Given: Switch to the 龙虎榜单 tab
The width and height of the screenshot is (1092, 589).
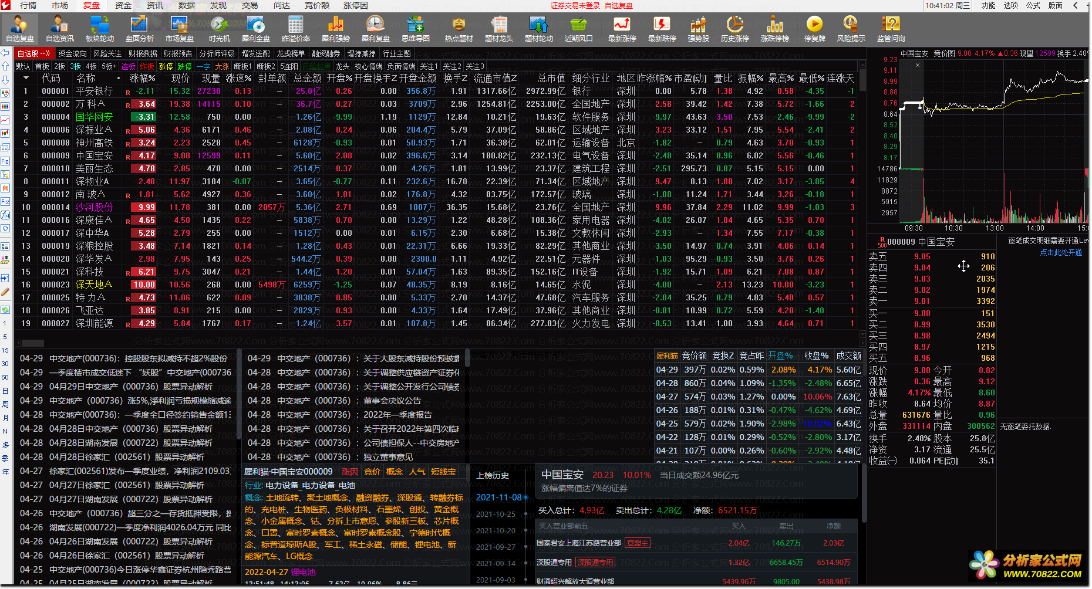Looking at the screenshot, I should (x=291, y=53).
